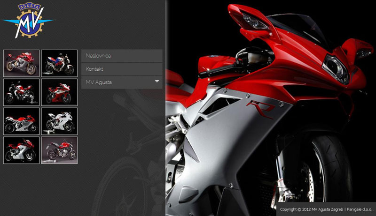Select the MV Agusta menu label
This screenshot has height=216, width=376.
(x=99, y=82)
